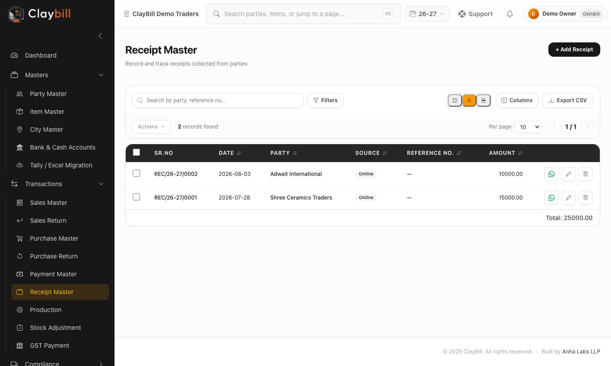Delete receipt REC/26-27/0001

[x=586, y=198]
